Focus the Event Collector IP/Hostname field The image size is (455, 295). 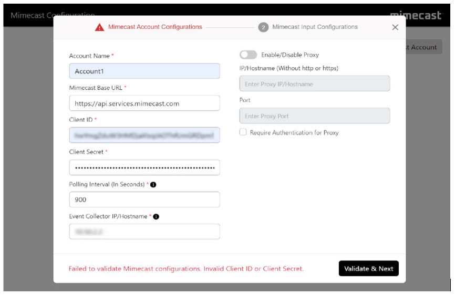144,231
